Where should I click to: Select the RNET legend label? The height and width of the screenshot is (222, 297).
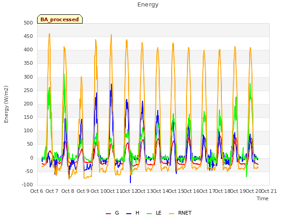pyautogui.click(x=185, y=213)
